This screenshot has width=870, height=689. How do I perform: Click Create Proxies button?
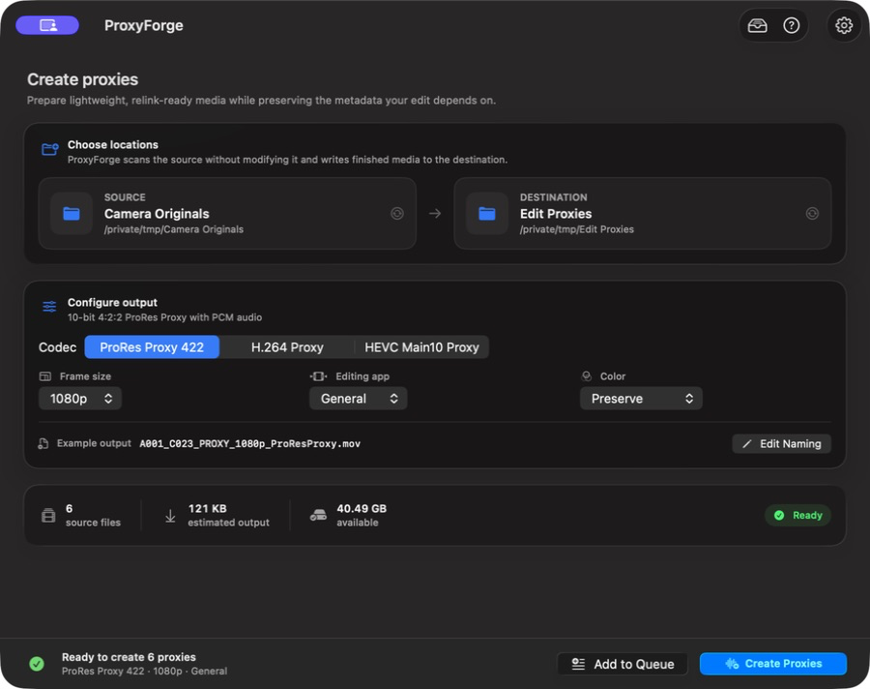coord(773,664)
